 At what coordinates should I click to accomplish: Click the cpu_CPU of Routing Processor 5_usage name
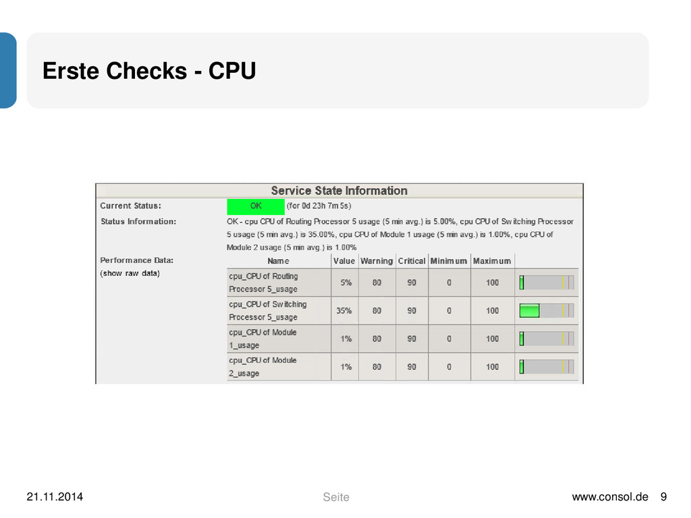pyautogui.click(x=264, y=283)
